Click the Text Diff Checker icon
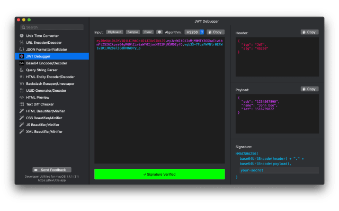This screenshot has height=211, width=339. tap(22, 104)
